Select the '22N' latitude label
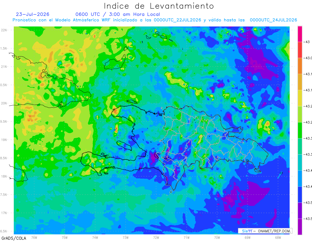Screen dimensions: 312x241 click(4, 30)
